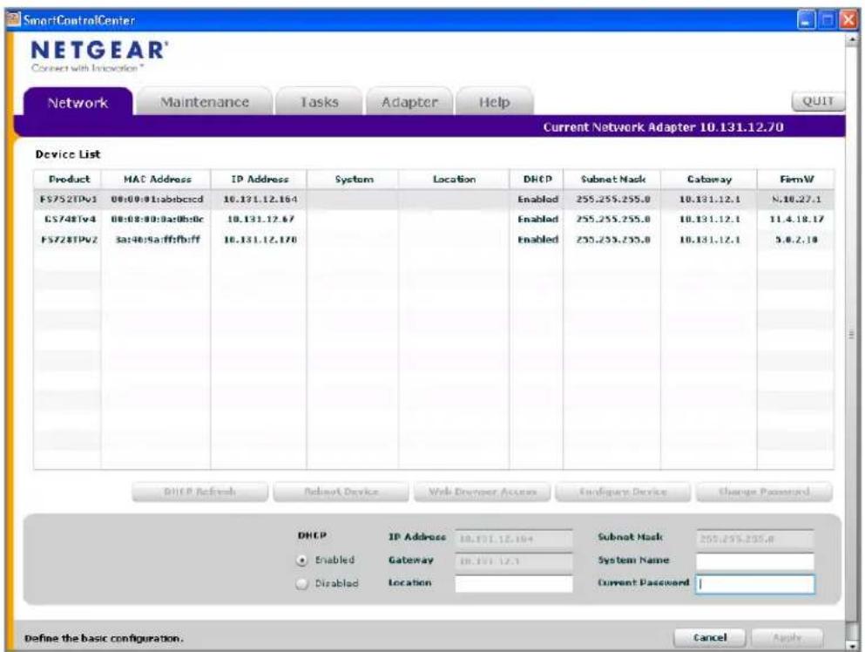Click firmware version 11.4.18.17
The width and height of the screenshot is (865, 652).
pyautogui.click(x=796, y=219)
